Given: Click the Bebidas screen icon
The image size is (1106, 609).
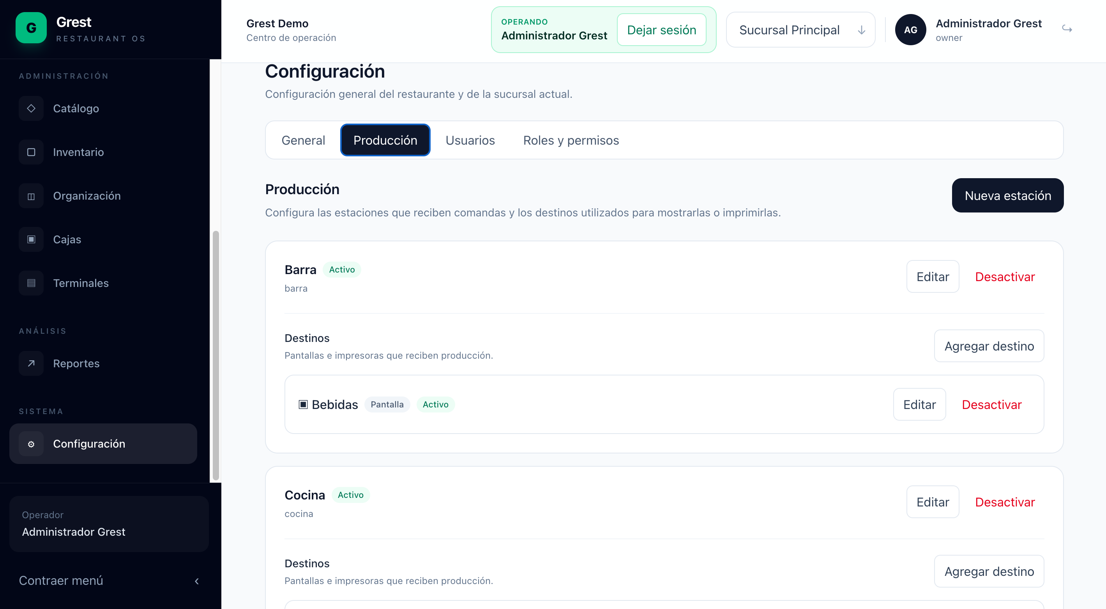Looking at the screenshot, I should 303,405.
